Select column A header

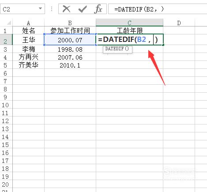click(x=28, y=23)
